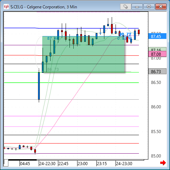Click the 85.50 price scale value
The image size is (170, 170).
(156, 132)
